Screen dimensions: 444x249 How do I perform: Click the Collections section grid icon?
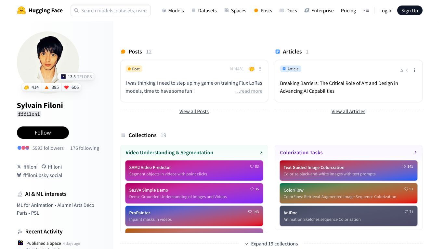click(x=123, y=135)
